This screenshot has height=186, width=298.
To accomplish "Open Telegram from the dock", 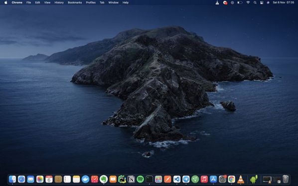I will [186, 179].
